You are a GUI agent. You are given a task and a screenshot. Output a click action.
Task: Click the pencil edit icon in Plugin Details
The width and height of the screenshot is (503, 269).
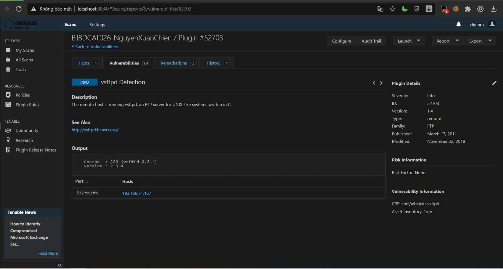tap(494, 83)
